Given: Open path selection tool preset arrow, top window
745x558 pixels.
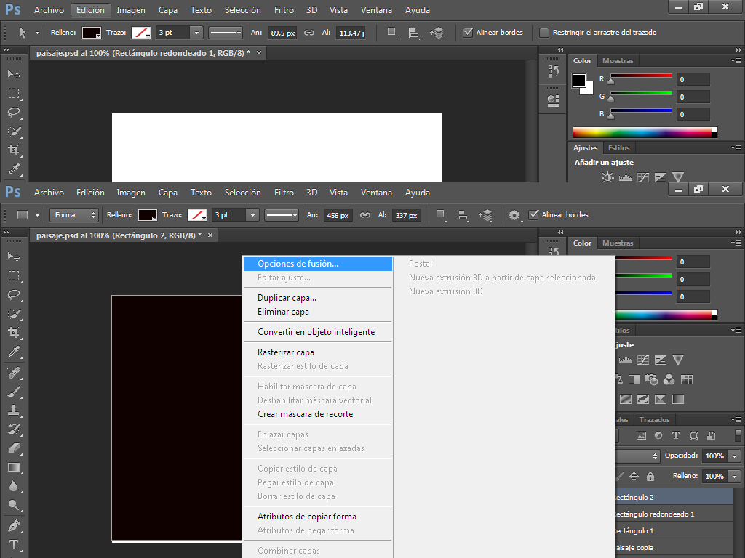Looking at the screenshot, I should (x=37, y=33).
